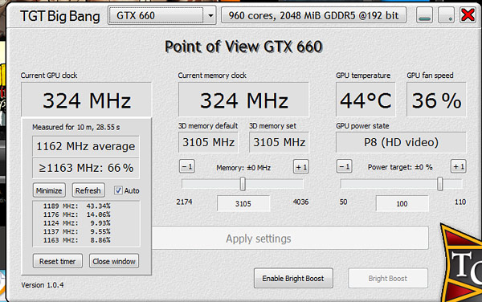The image size is (482, 302).
Task: Increase memory clock with +1 button
Action: click(301, 166)
